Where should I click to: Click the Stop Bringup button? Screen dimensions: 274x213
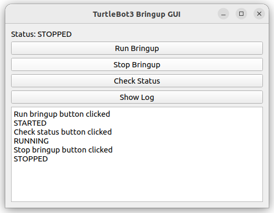click(137, 65)
